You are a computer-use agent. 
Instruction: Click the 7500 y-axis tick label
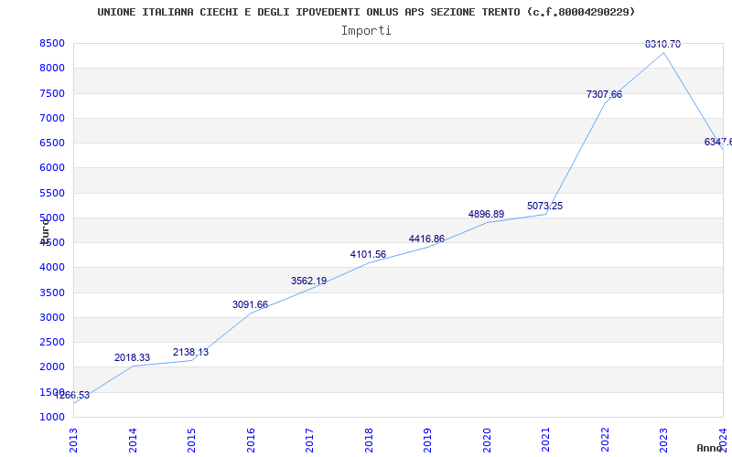click(x=52, y=93)
